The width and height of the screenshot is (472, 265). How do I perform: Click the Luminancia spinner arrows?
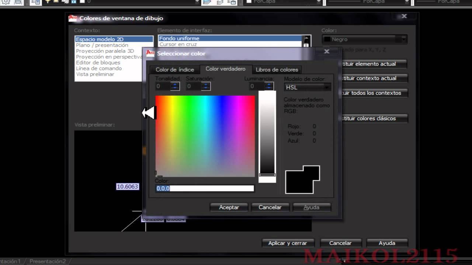[270, 86]
